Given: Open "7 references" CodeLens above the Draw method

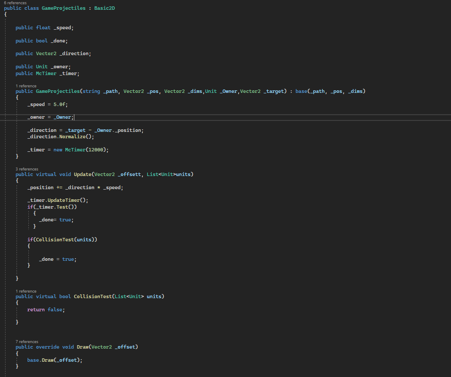Looking at the screenshot, I should click(x=27, y=342).
